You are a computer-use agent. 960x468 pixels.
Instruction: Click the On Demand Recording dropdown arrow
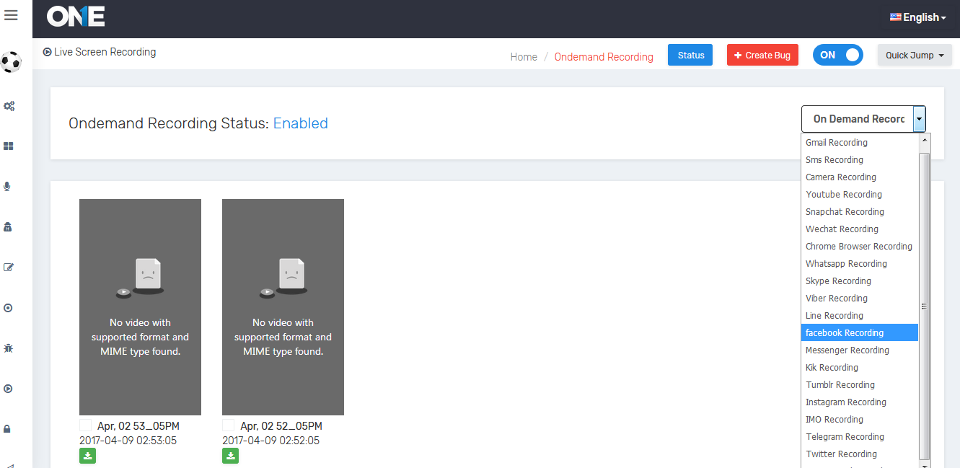(919, 119)
